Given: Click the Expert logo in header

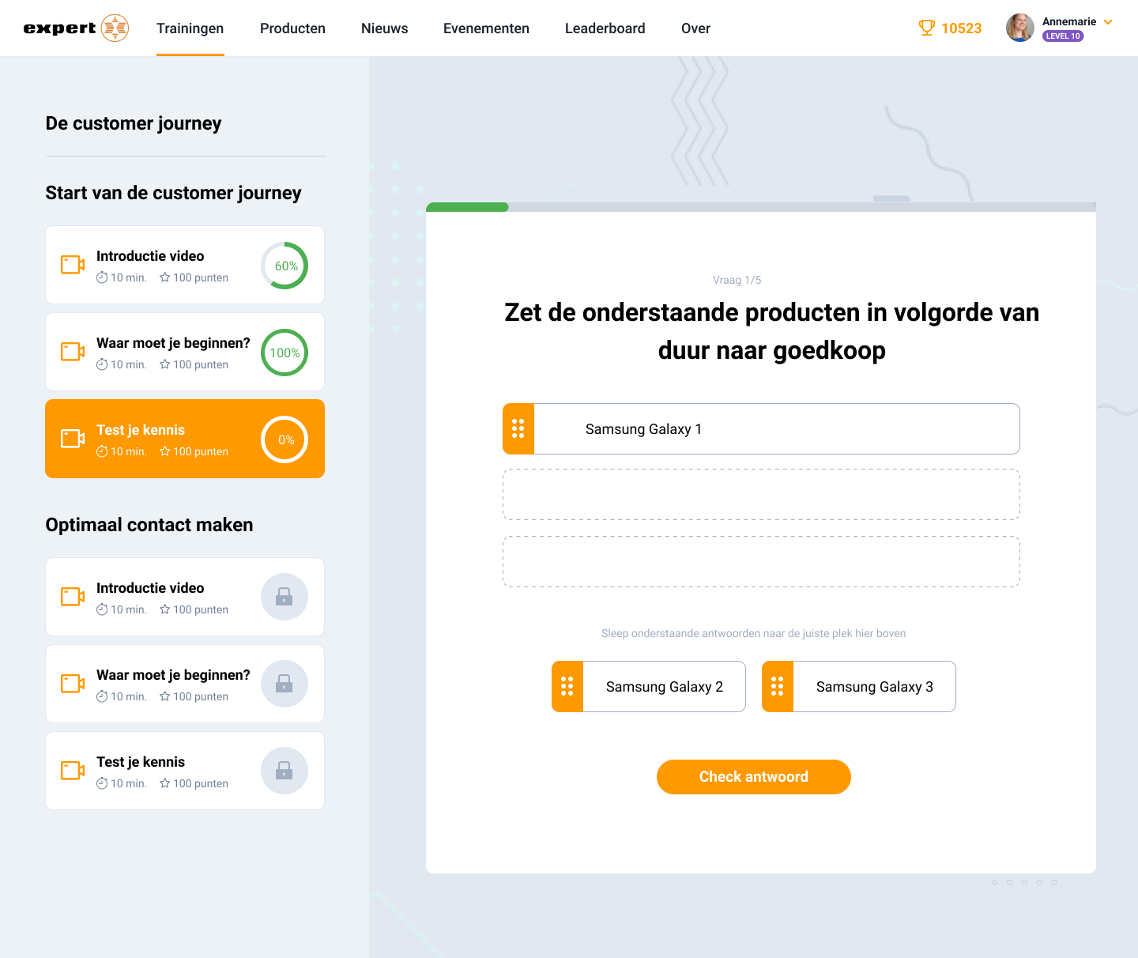Looking at the screenshot, I should click(76, 28).
